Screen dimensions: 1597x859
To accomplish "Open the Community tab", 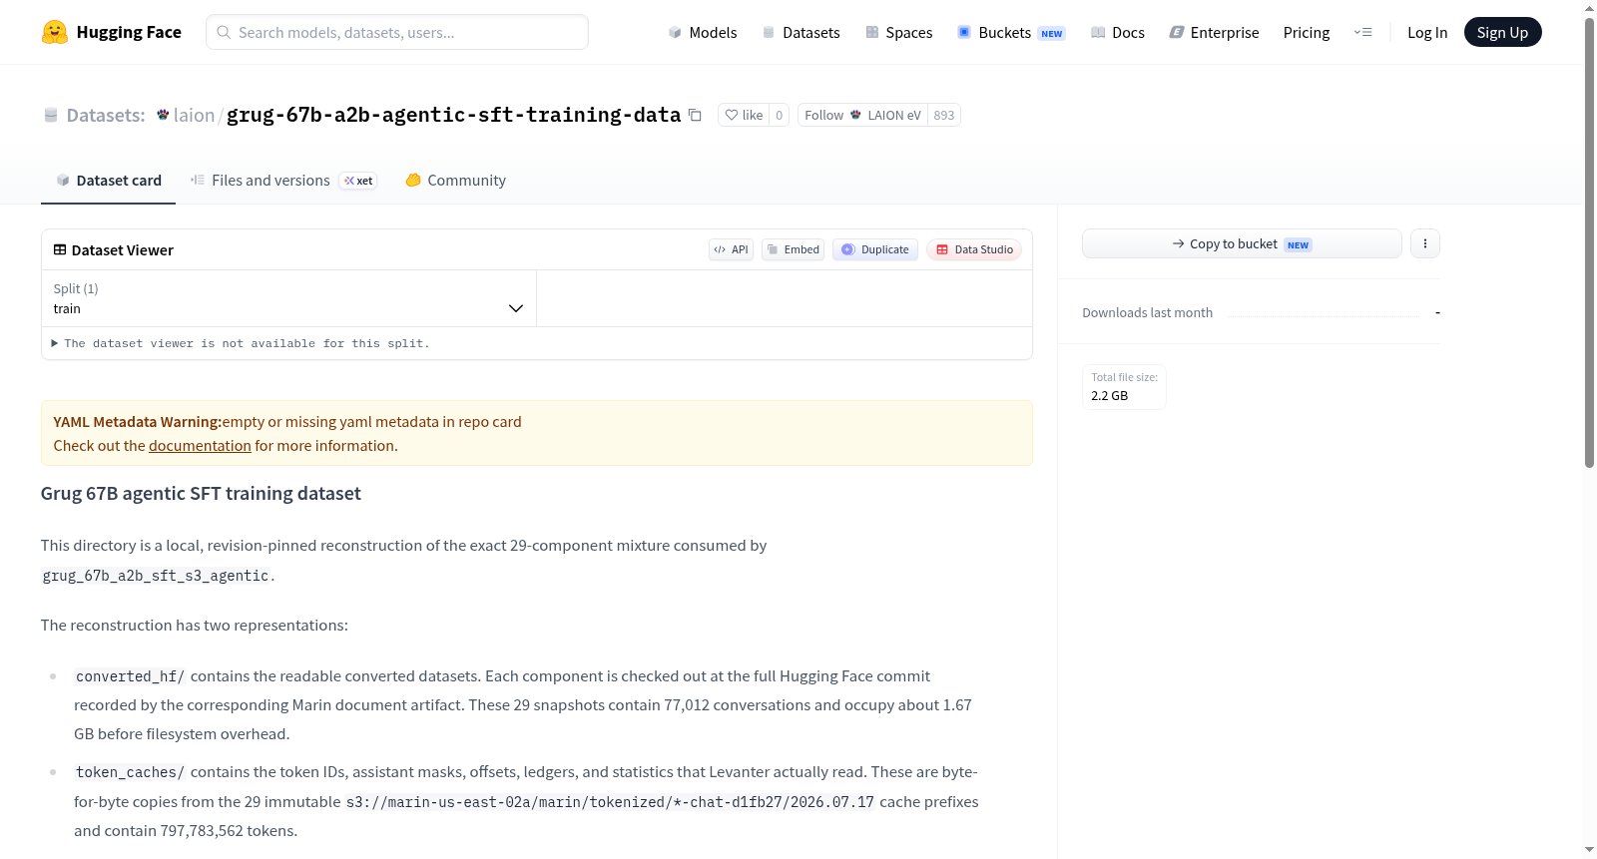I will click(455, 181).
